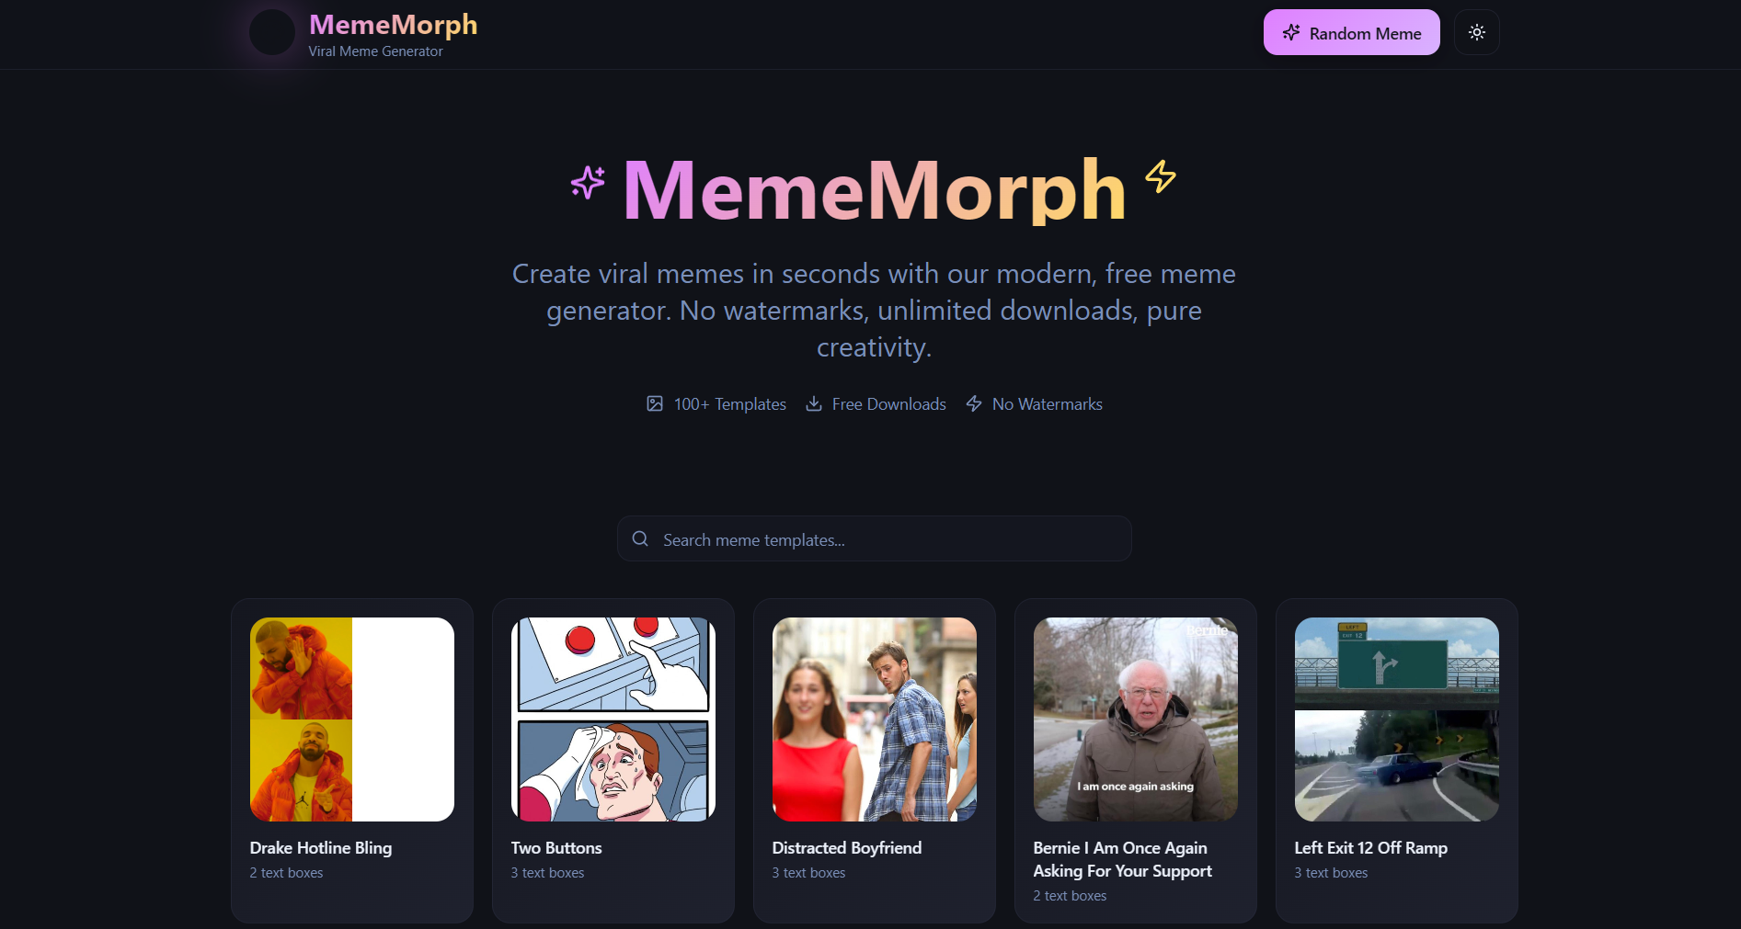Viewport: 1741px width, 929px height.
Task: Click the image icon next to 100+ Templates
Action: tap(655, 404)
